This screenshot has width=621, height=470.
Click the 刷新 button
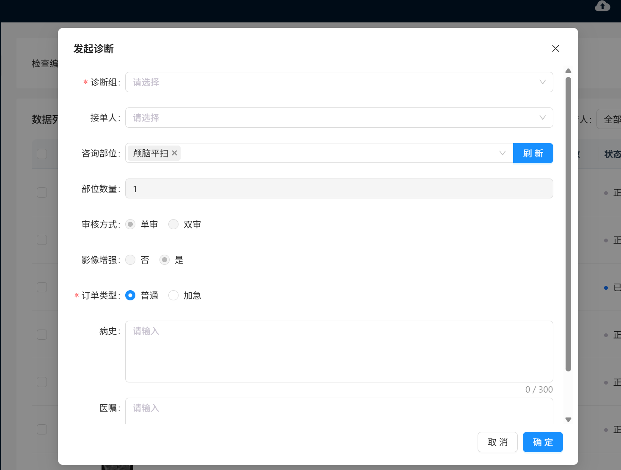[533, 153]
